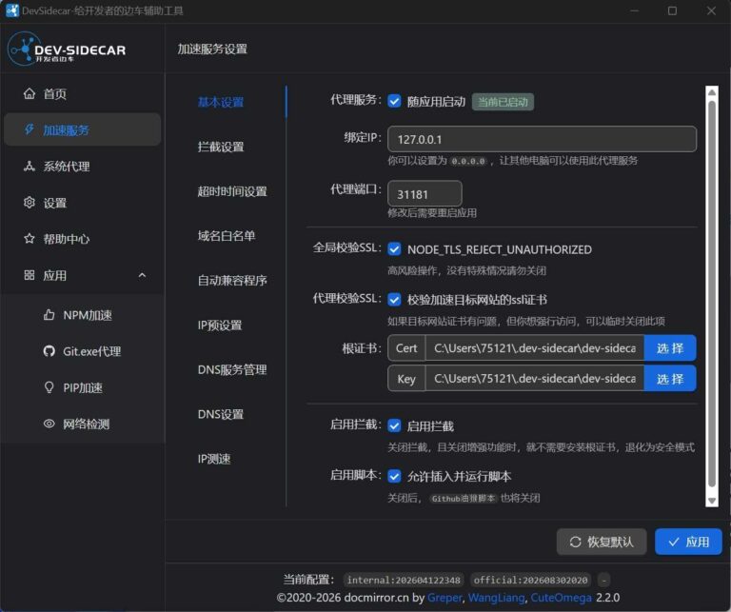This screenshot has width=731, height=612.
Task: Click the Cert path input field
Action: (x=534, y=347)
